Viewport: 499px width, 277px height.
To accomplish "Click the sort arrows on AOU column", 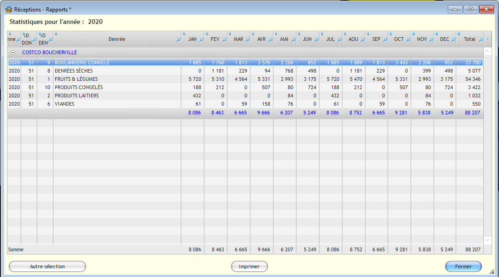I will (345, 34).
